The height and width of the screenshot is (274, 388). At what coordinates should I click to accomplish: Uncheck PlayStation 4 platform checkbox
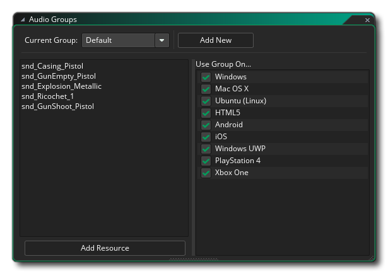coord(206,161)
